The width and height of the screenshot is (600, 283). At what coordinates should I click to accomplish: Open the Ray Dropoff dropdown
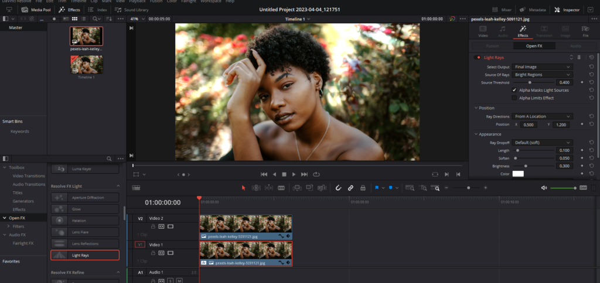tap(542, 143)
